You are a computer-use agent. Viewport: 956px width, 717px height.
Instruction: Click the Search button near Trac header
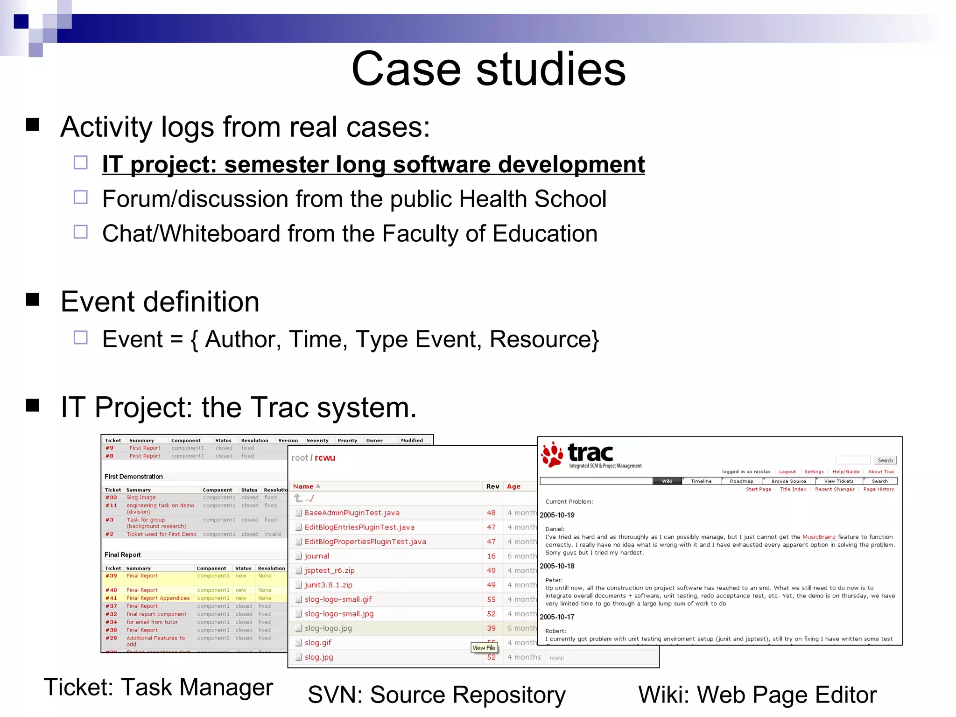click(x=885, y=460)
